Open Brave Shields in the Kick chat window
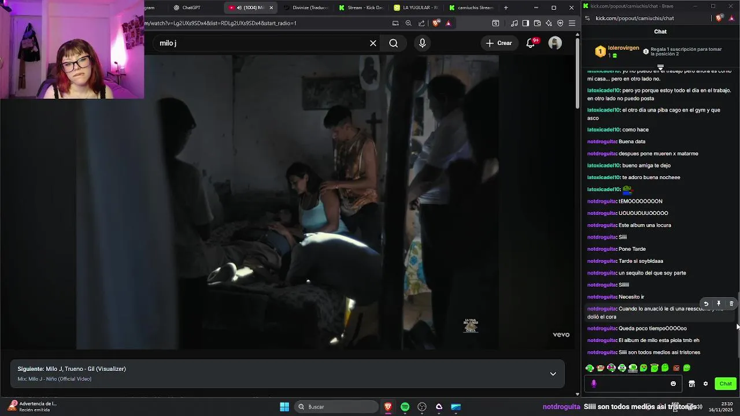 [x=719, y=18]
